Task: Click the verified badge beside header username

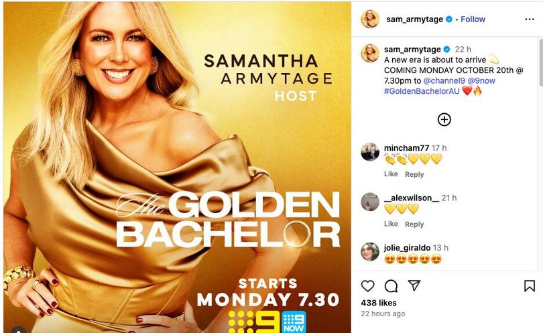Action: [448, 19]
